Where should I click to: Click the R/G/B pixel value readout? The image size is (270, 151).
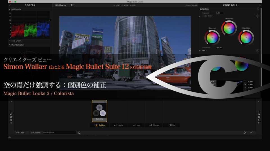[125, 5]
